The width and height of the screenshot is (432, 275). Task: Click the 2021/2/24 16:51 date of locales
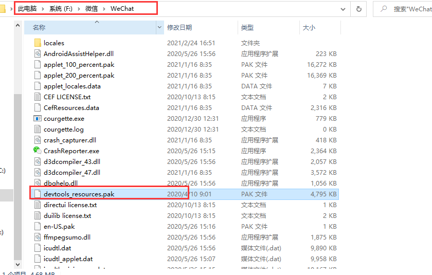click(x=191, y=43)
